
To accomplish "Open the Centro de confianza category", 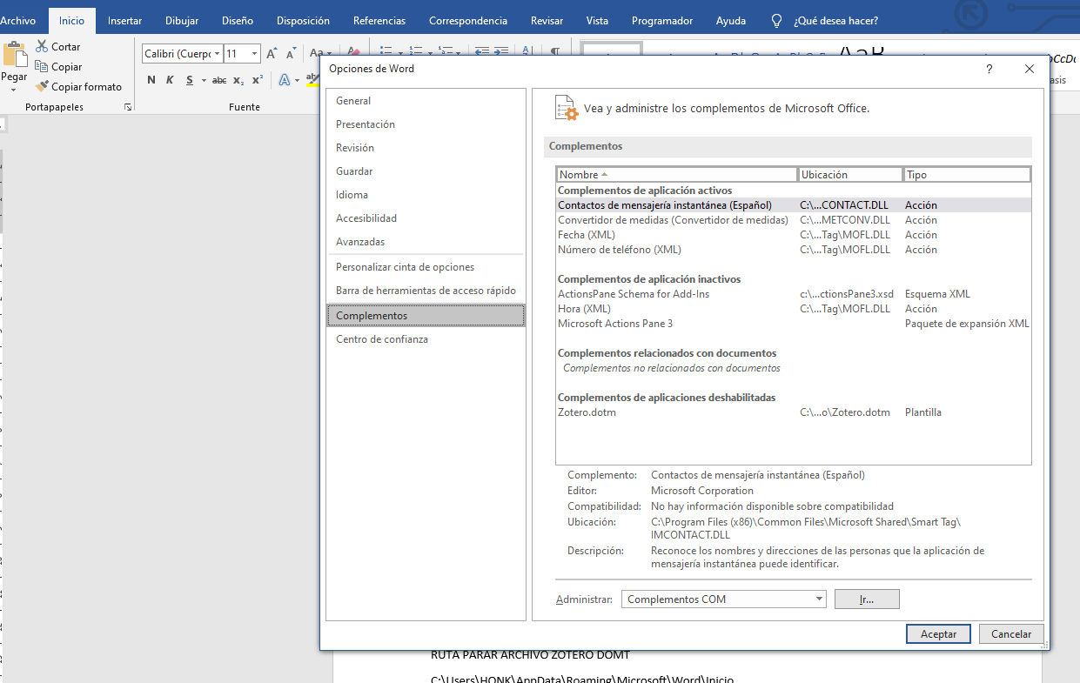I will click(x=426, y=339).
